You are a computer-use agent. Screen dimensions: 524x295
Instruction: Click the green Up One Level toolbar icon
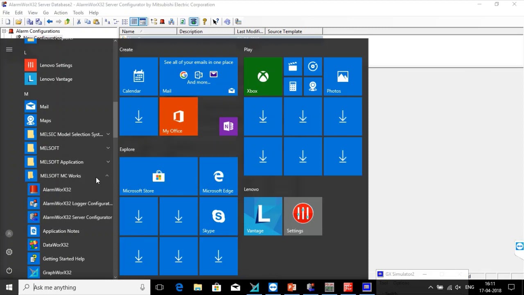point(68,22)
